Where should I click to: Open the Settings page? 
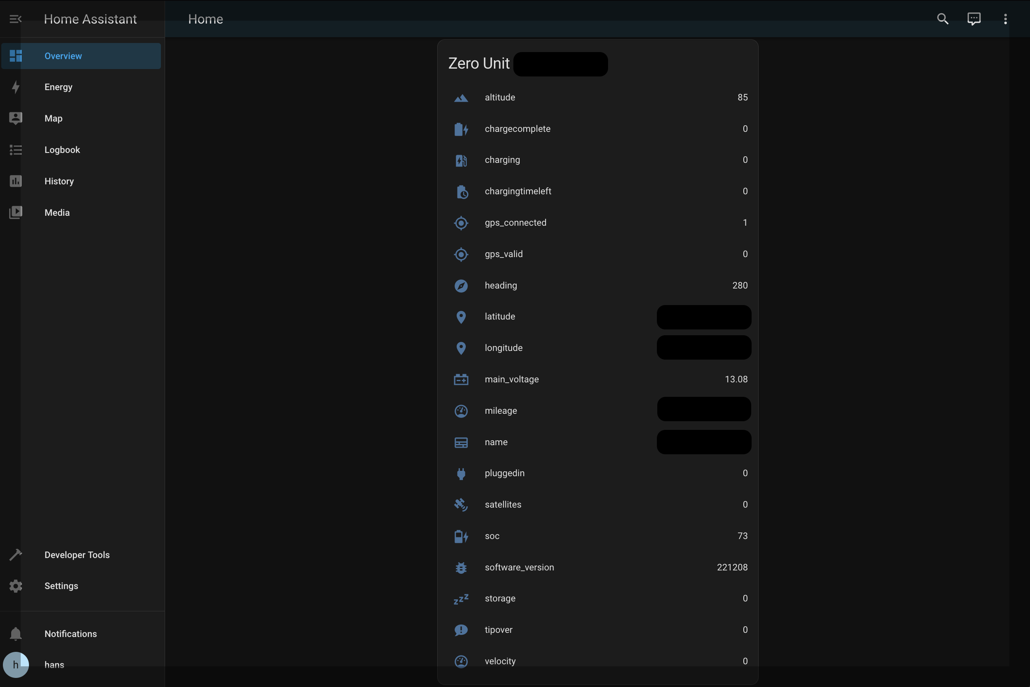click(x=61, y=586)
